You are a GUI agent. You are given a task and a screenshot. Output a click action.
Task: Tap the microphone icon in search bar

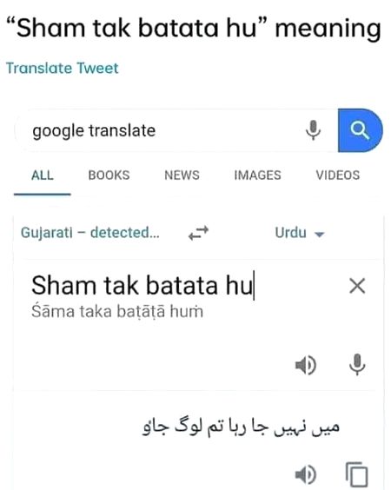click(x=313, y=130)
